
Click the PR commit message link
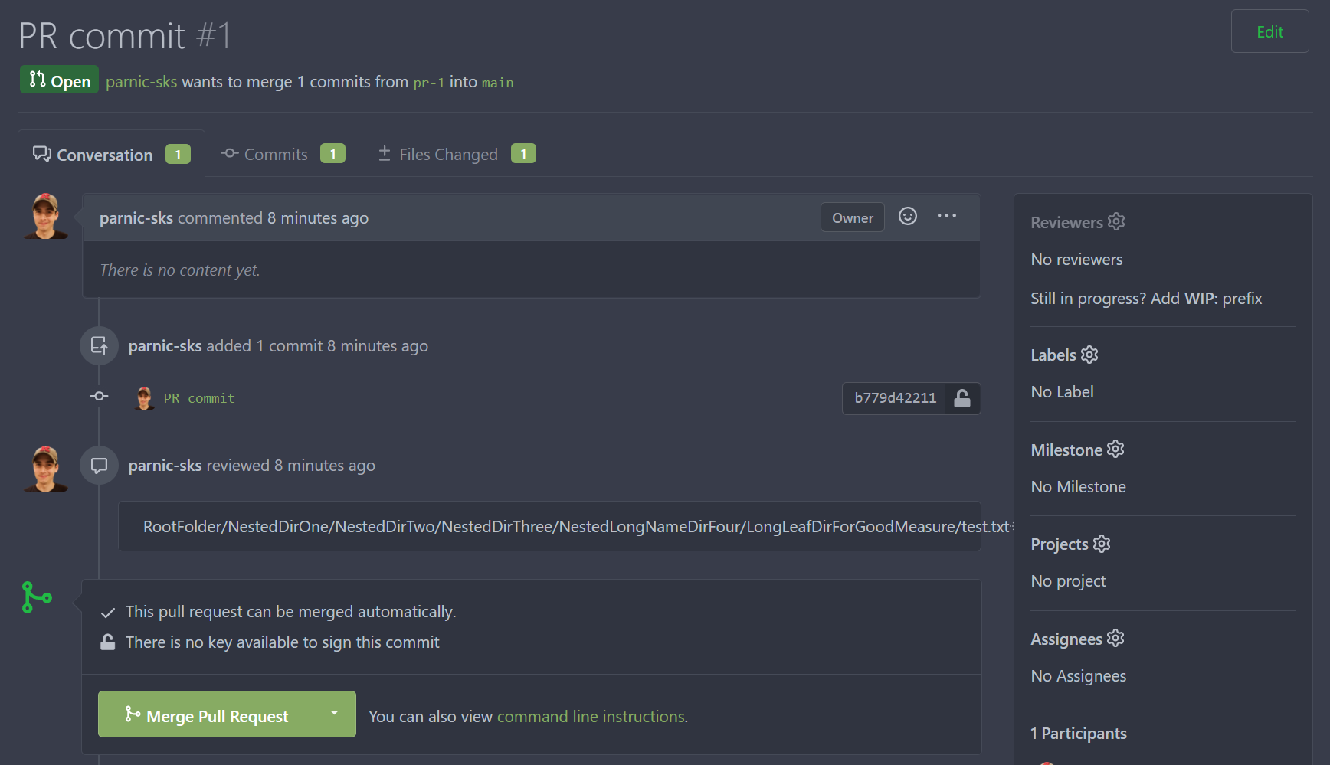click(x=198, y=398)
